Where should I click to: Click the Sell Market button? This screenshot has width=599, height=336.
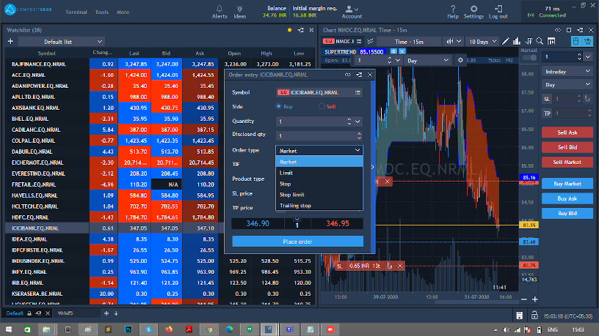567,163
